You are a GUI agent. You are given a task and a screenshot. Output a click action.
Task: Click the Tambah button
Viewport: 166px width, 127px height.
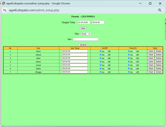(83, 45)
